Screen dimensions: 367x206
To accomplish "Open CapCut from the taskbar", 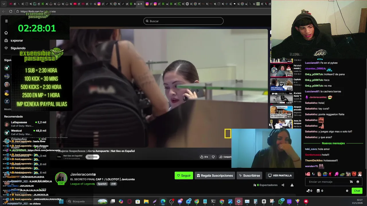I will pos(264,201).
